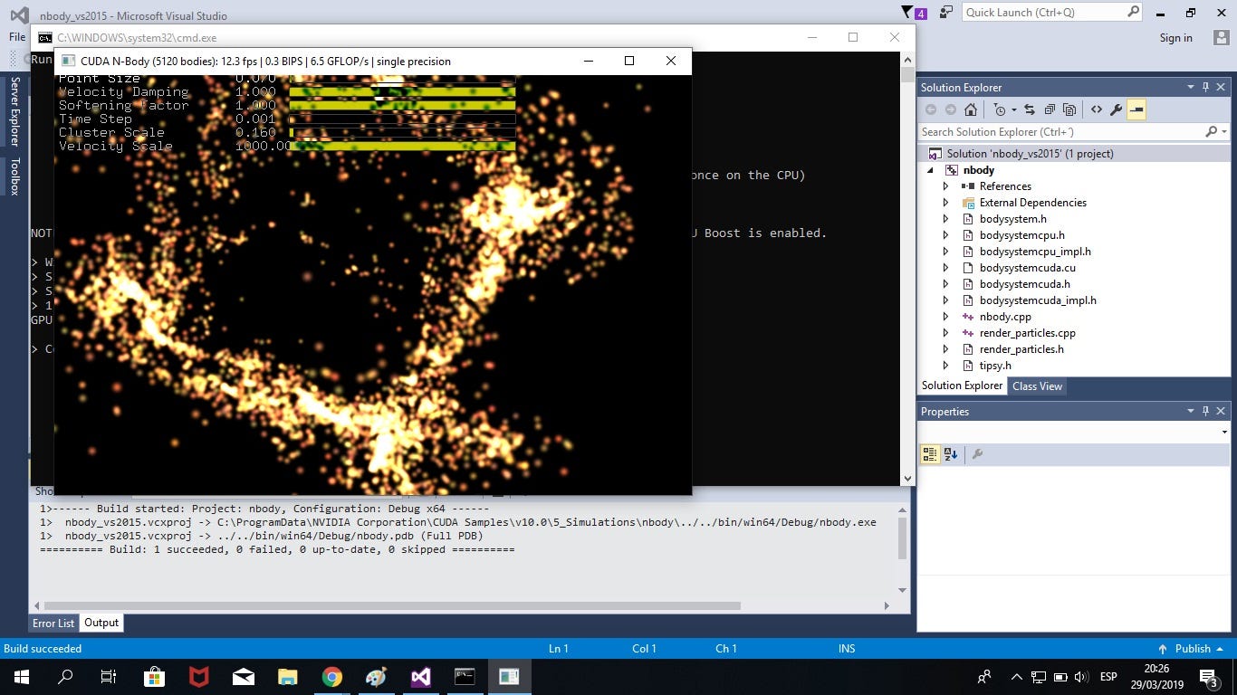Click the ESP language indicator
The image size is (1237, 695).
pos(1108,677)
